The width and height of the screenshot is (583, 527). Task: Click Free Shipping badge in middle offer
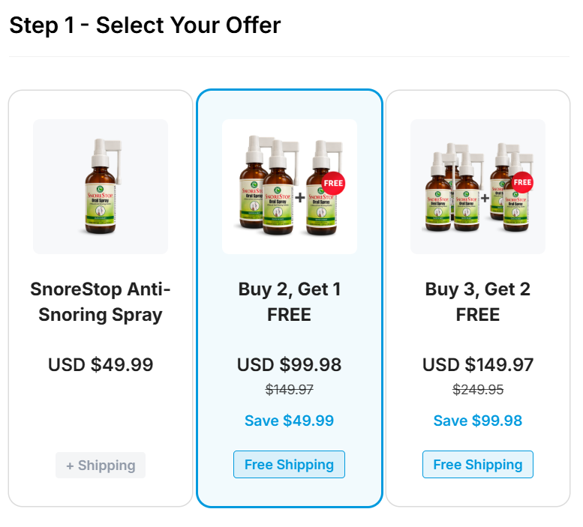[x=289, y=465]
